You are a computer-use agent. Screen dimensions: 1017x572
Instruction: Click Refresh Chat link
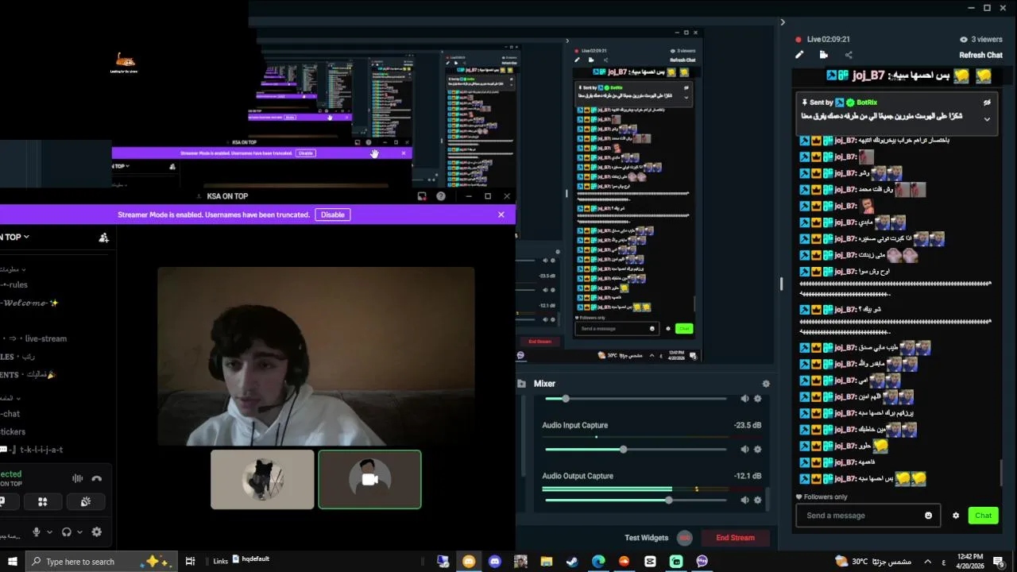point(980,55)
